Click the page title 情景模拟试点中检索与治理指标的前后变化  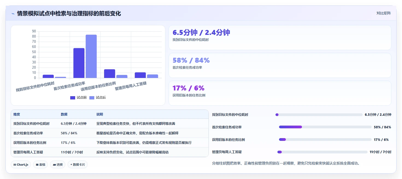tap(69, 13)
